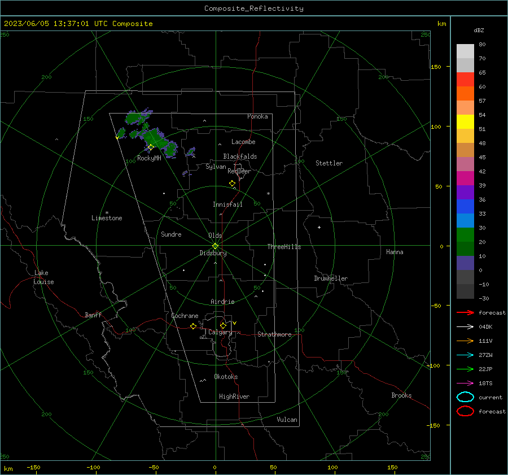This screenshot has height=475, width=508.
Task: Click the Cochrane label
Action: tap(185, 316)
